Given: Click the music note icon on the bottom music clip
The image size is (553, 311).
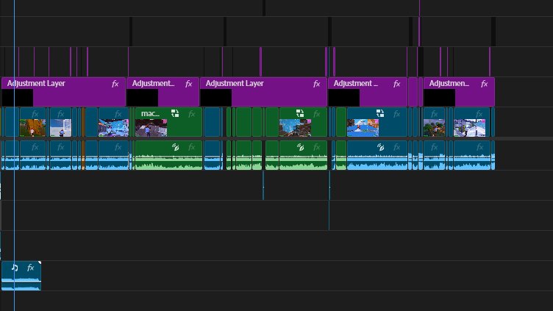Looking at the screenshot, I should click(15, 268).
